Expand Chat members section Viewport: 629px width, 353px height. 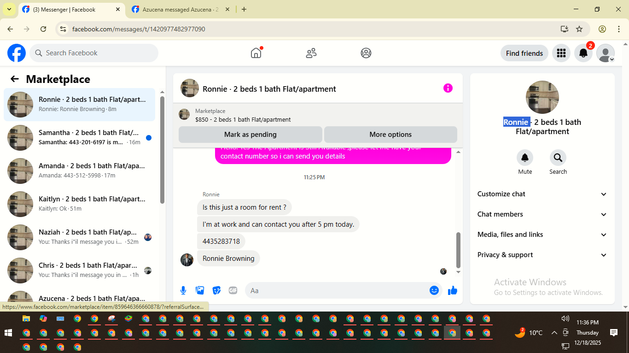point(542,214)
